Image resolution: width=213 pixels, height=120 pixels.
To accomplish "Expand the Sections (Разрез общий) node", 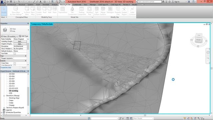I will coord(4,108).
